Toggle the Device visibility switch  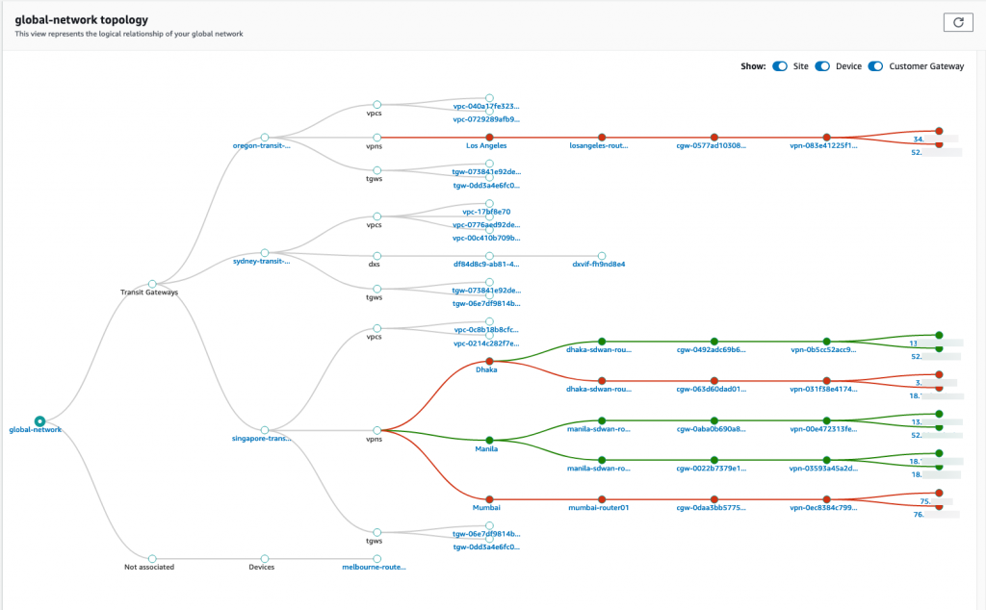click(822, 65)
